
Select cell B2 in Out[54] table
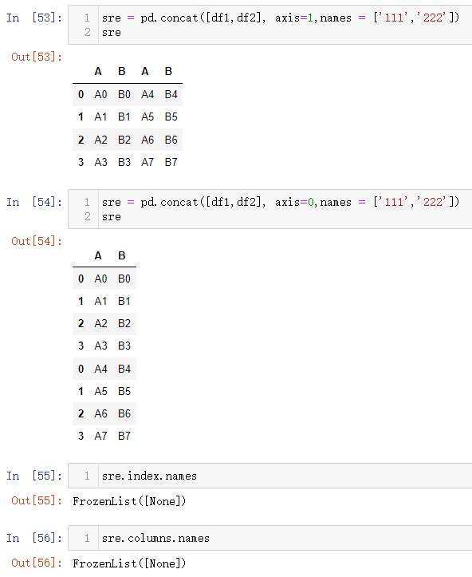pos(124,323)
